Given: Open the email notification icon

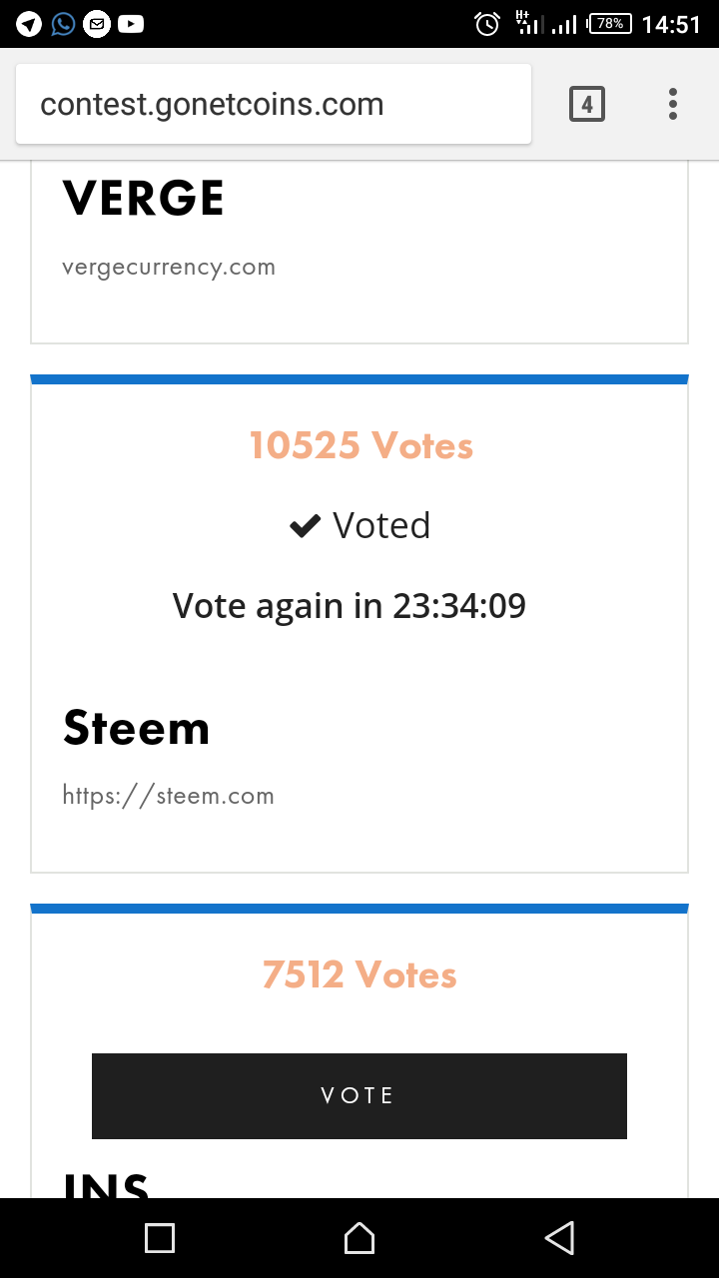Looking at the screenshot, I should [97, 24].
